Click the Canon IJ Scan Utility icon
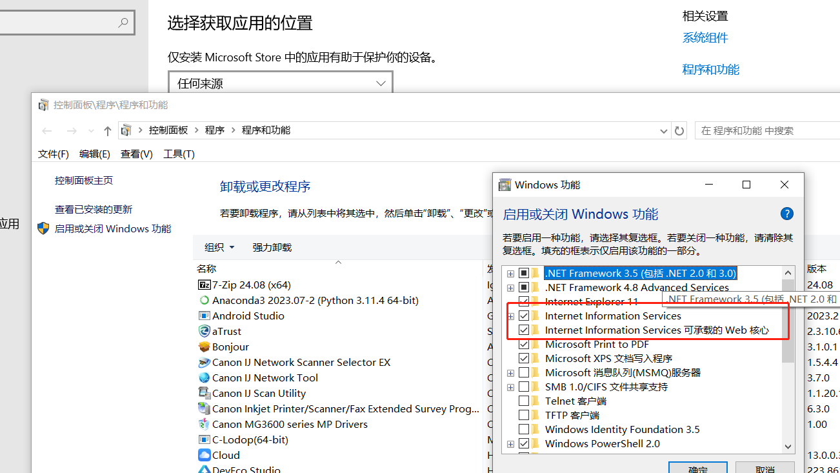This screenshot has height=473, width=840. (204, 393)
